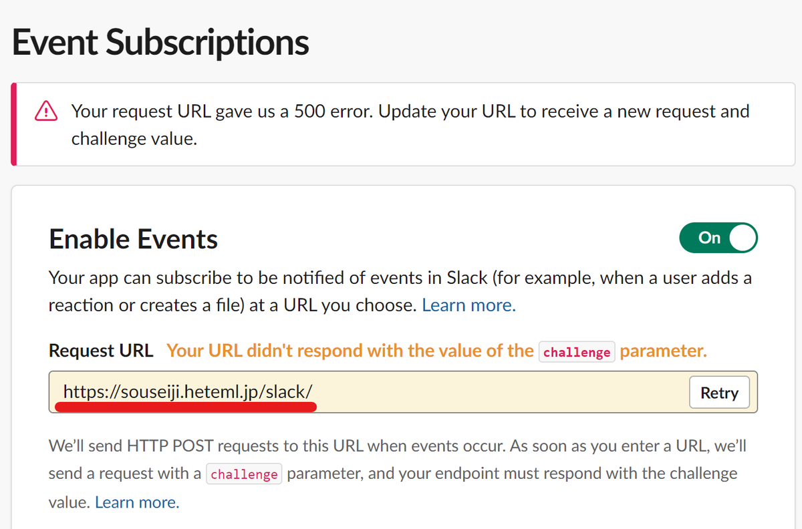The image size is (802, 529).
Task: Click the warning triangle icon in the error banner
Action: (x=45, y=111)
